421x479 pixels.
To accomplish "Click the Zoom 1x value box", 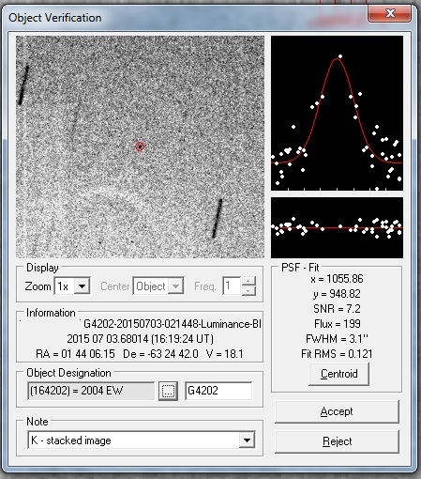I will pyautogui.click(x=65, y=286).
